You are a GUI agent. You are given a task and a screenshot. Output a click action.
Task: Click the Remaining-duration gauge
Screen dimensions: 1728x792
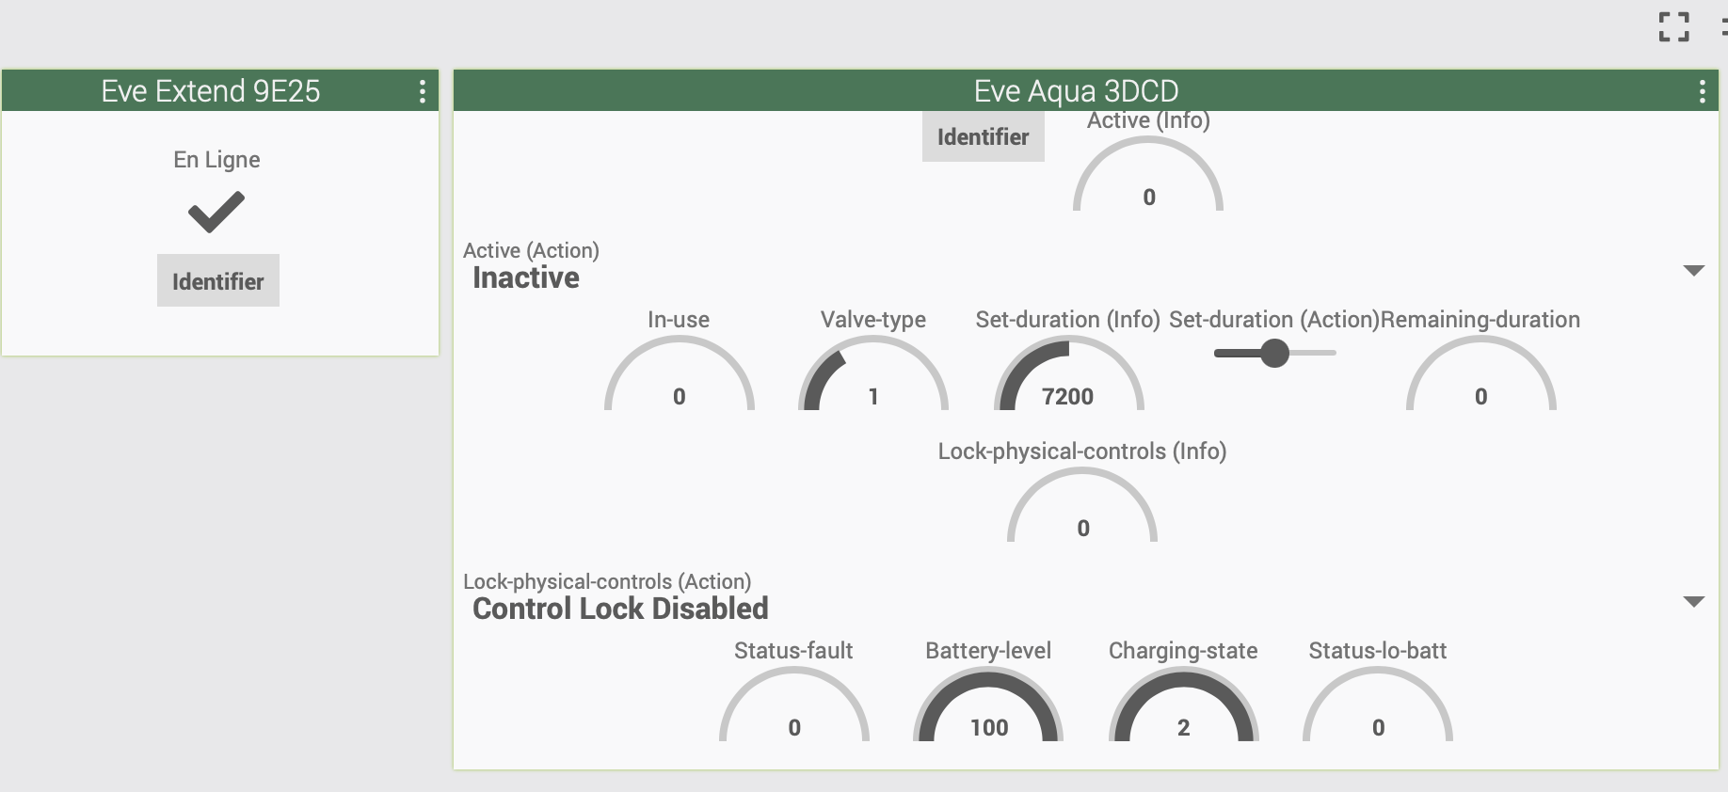coord(1480,373)
